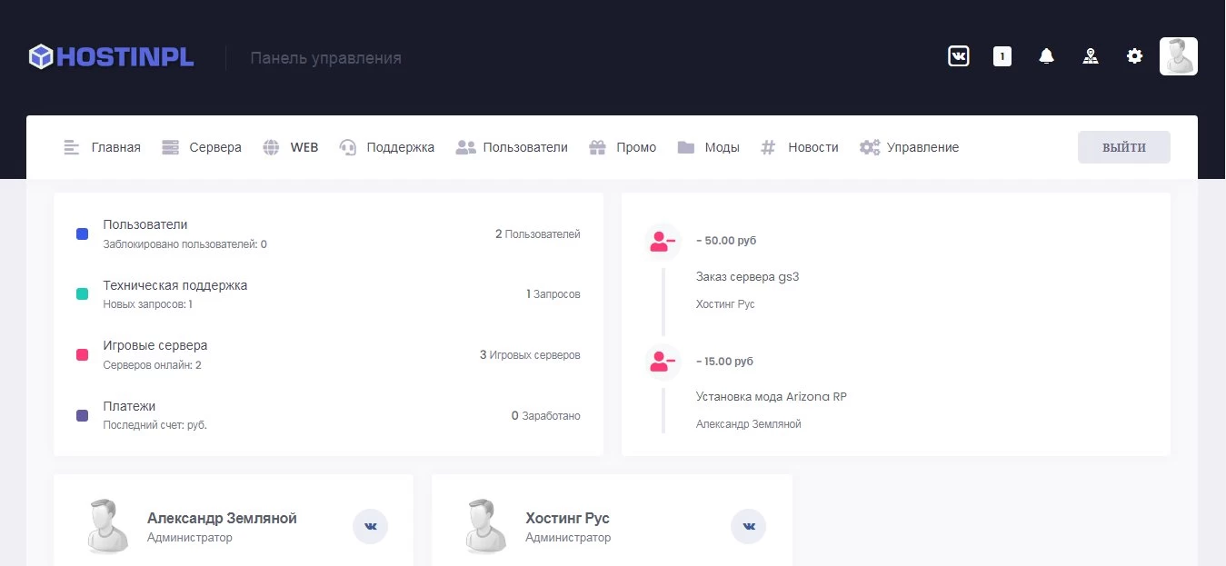The image size is (1226, 566).
Task: Click avatar of Хостинг Рус card
Action: pos(485,526)
